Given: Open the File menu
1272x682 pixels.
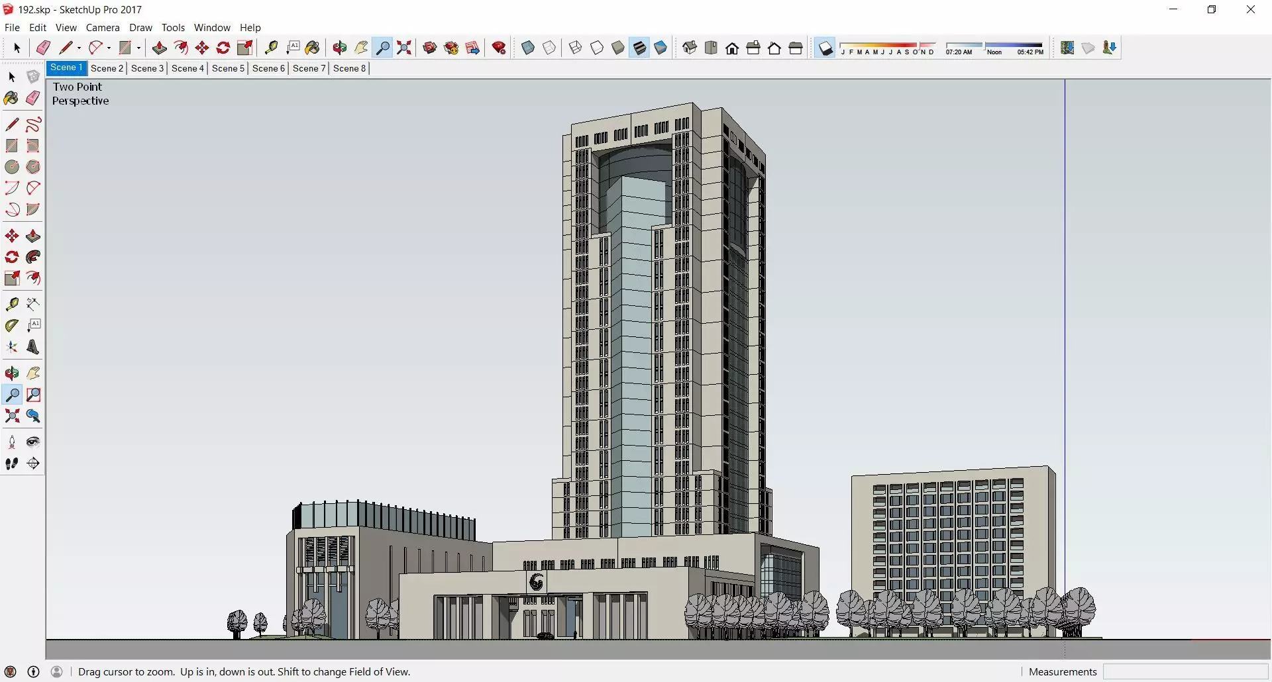Looking at the screenshot, I should tap(12, 27).
